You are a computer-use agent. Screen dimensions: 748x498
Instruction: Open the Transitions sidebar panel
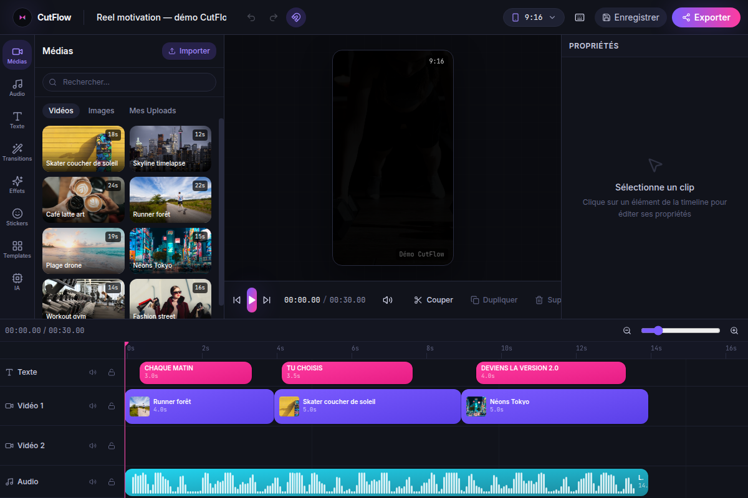[x=17, y=152]
